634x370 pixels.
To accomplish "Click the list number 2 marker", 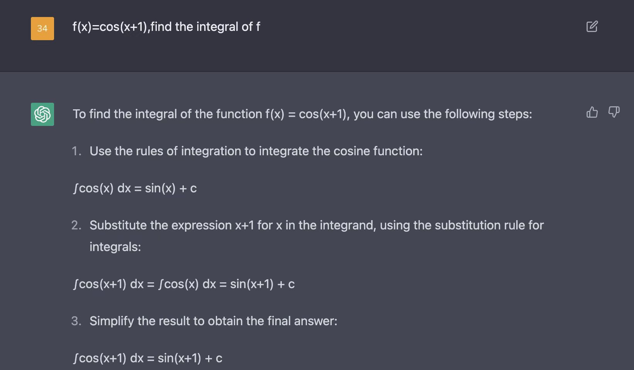I will (76, 225).
